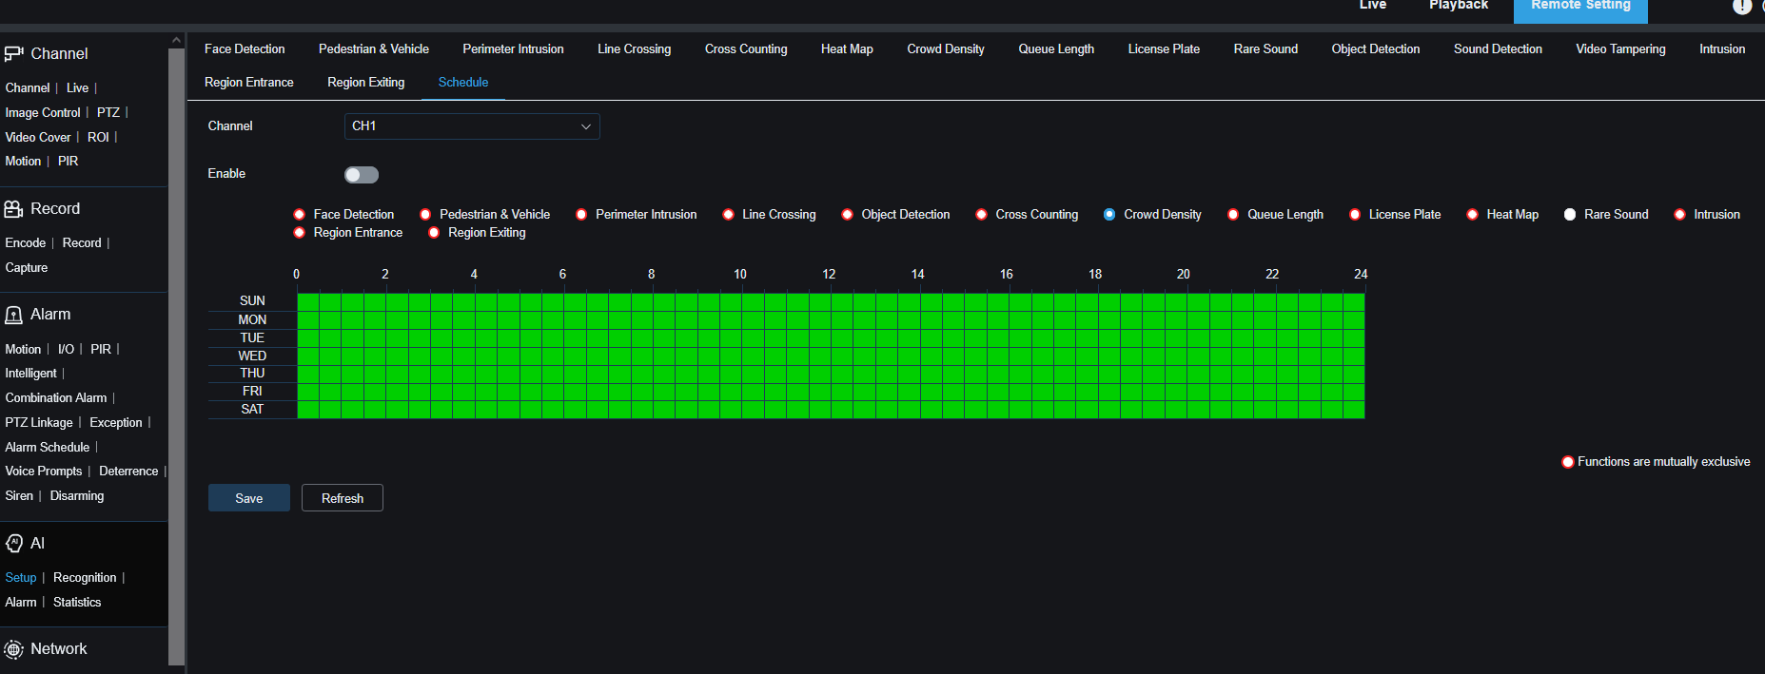Select the Line Crossing schedule radio
Image resolution: width=1765 pixels, height=674 pixels.
point(728,215)
